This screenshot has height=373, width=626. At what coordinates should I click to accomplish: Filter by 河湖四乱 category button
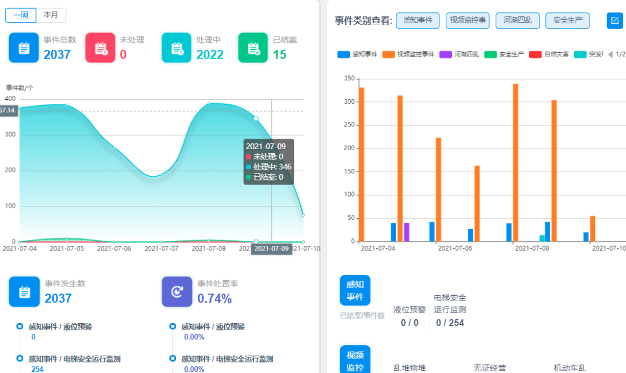coord(518,20)
